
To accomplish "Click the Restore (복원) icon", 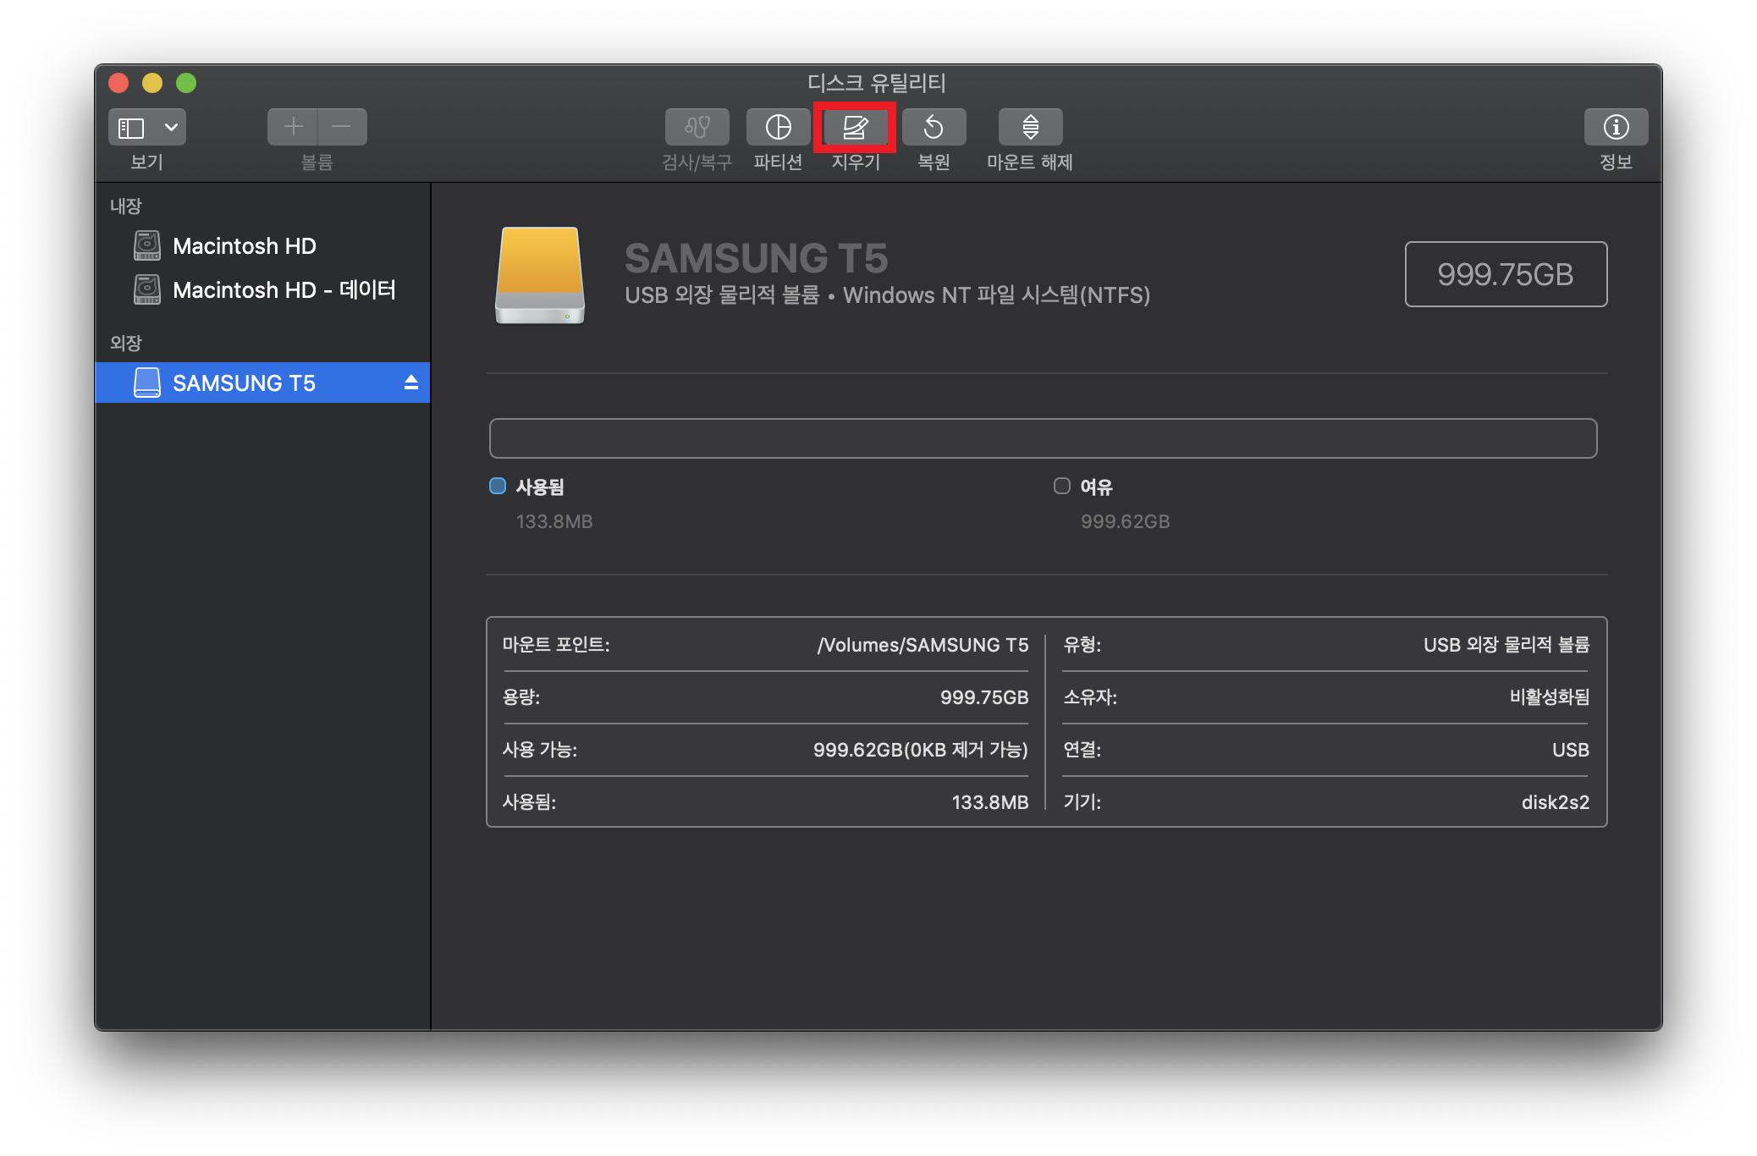I will (934, 127).
